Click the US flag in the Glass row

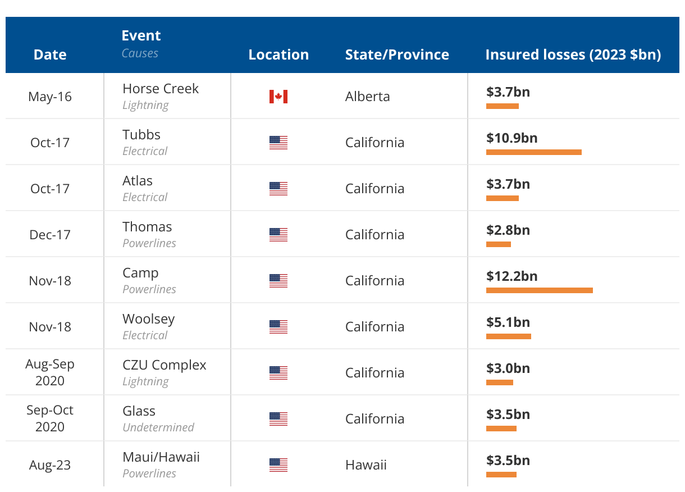point(278,419)
